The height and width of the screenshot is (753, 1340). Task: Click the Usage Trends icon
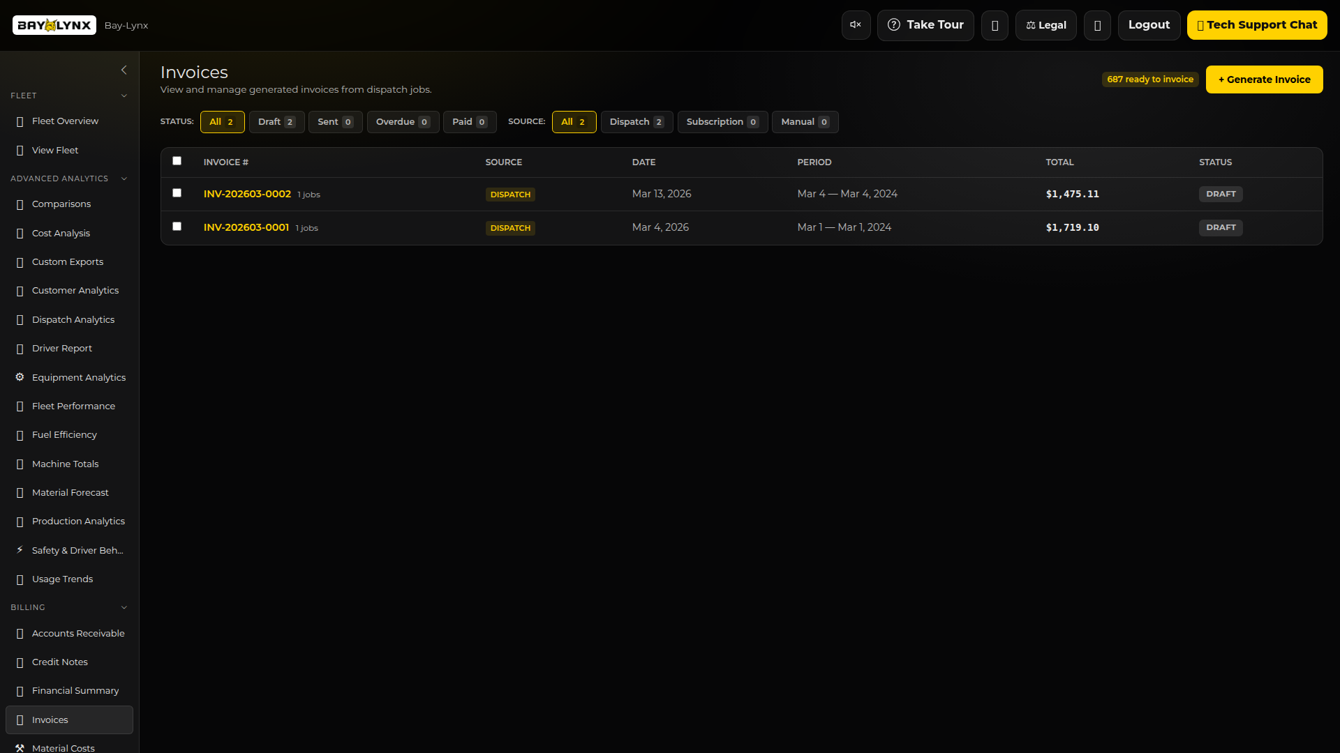[x=20, y=579]
